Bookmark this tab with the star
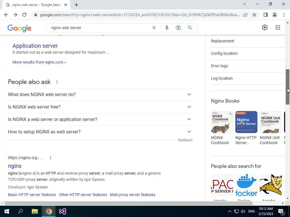 point(254,15)
